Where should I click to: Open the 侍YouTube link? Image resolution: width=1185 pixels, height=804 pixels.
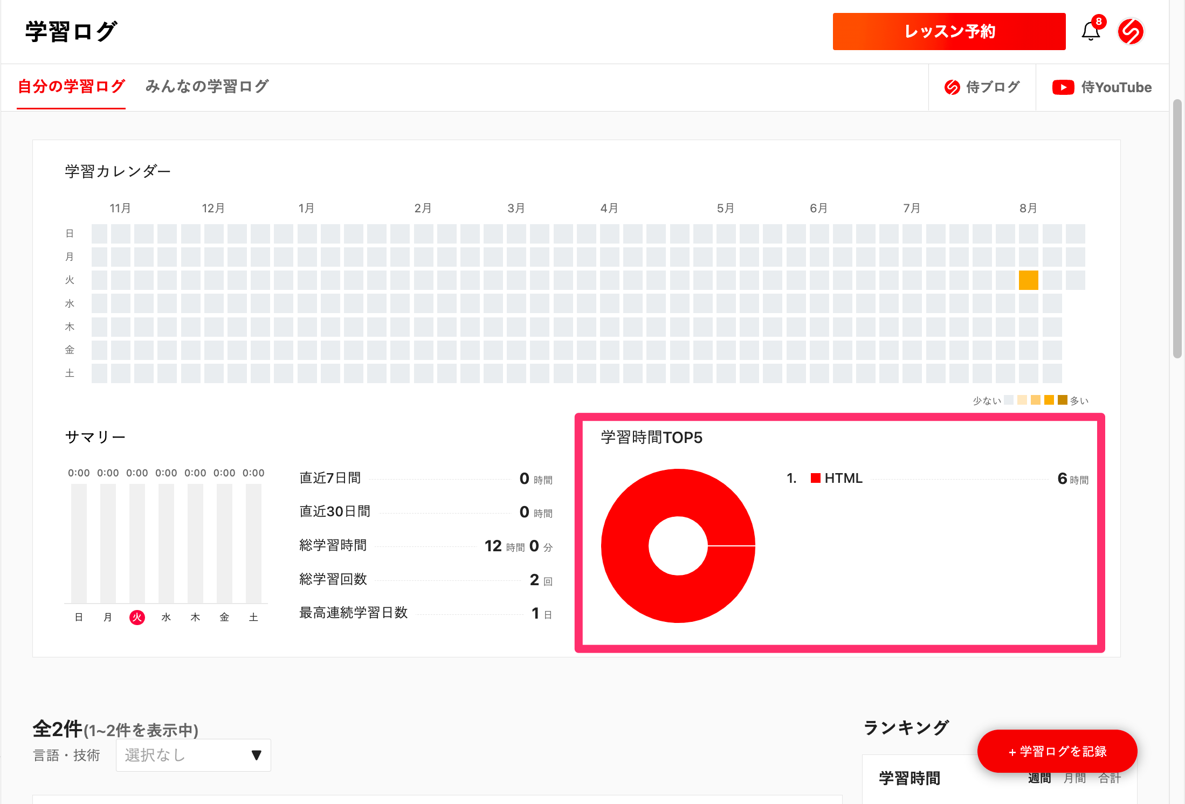(x=1116, y=87)
